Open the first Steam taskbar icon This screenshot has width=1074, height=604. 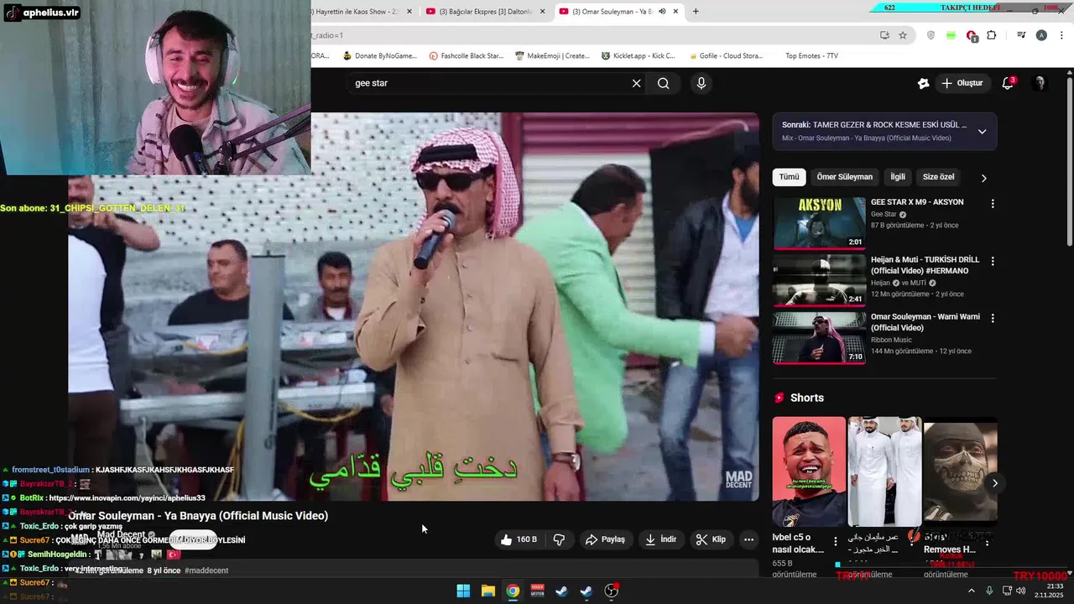562,591
